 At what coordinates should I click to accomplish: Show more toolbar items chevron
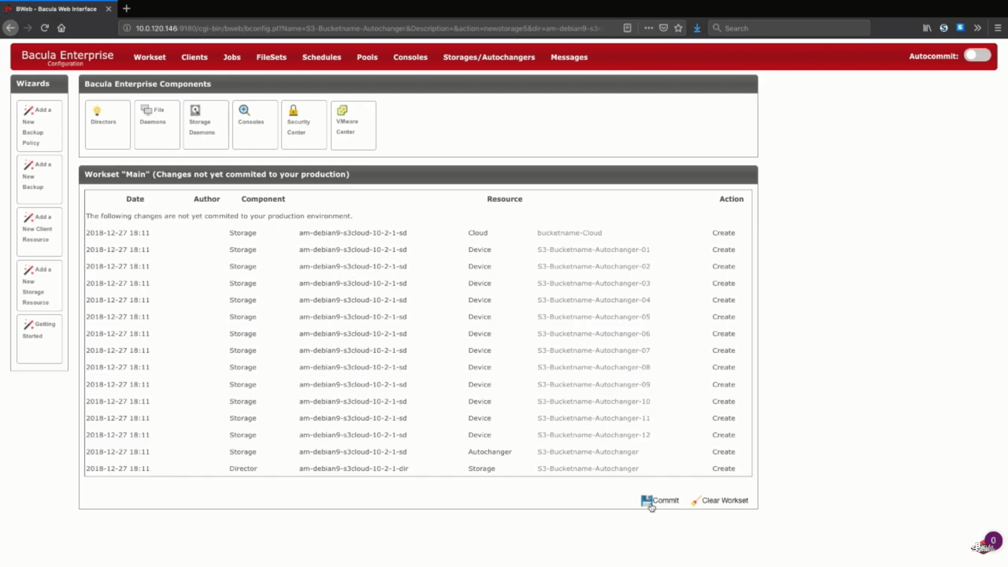click(978, 28)
